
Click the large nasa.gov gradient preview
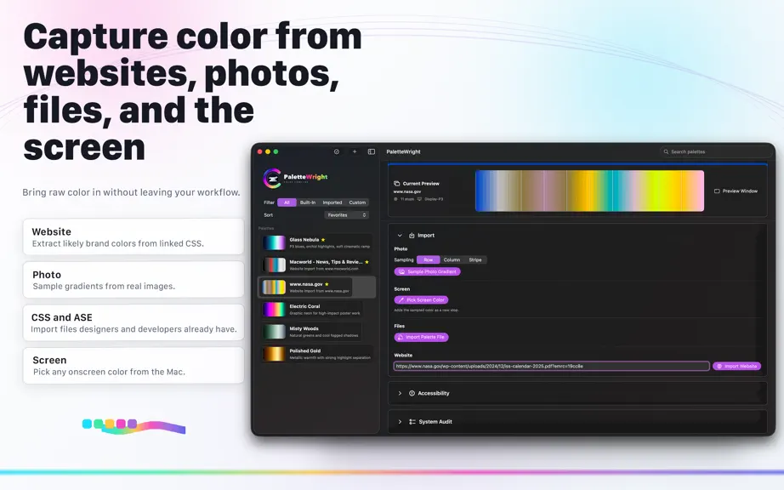(x=589, y=191)
